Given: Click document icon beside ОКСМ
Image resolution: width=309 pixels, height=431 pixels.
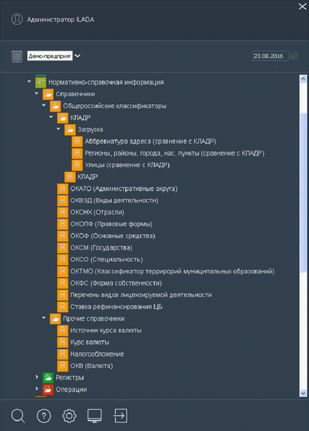Looking at the screenshot, I should pyautogui.click(x=62, y=247).
